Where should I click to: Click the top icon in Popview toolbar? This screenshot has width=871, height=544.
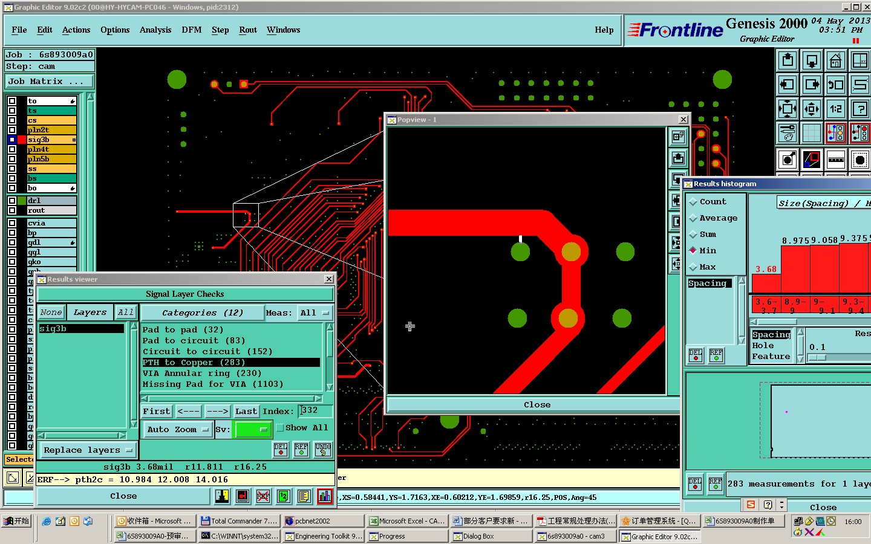[x=678, y=137]
